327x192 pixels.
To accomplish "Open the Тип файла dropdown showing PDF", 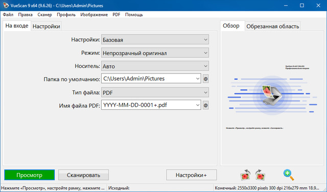I will tap(155, 92).
